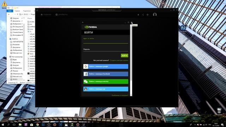Open Microsoft Store from the taskbar
Viewport: 226px width, 127px height.
click(x=31, y=125)
